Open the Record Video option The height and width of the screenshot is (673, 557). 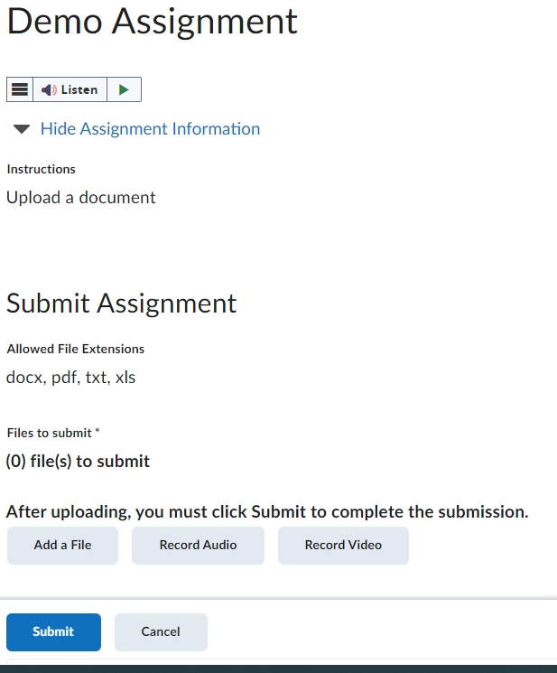click(x=343, y=546)
